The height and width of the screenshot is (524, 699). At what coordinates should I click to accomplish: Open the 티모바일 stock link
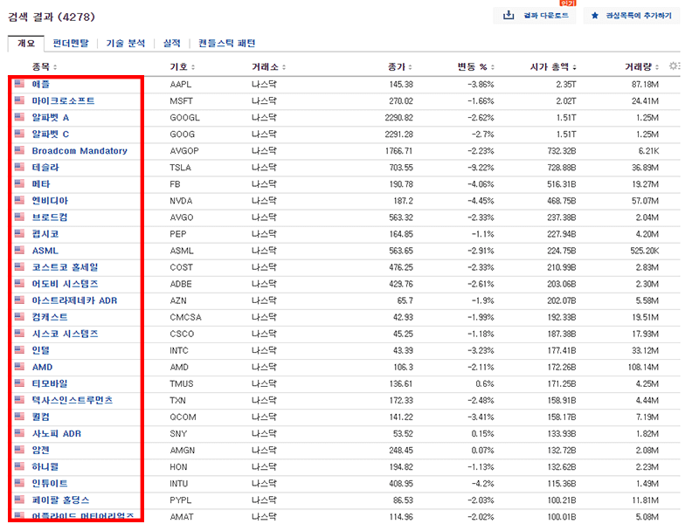[x=50, y=383]
